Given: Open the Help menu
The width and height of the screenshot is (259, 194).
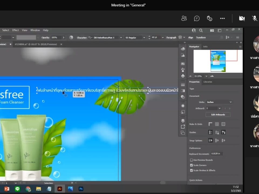Looking at the screenshot, I should 46,30.
